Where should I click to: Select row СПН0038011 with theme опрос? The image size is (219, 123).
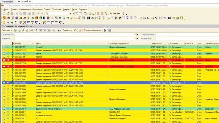110,112
